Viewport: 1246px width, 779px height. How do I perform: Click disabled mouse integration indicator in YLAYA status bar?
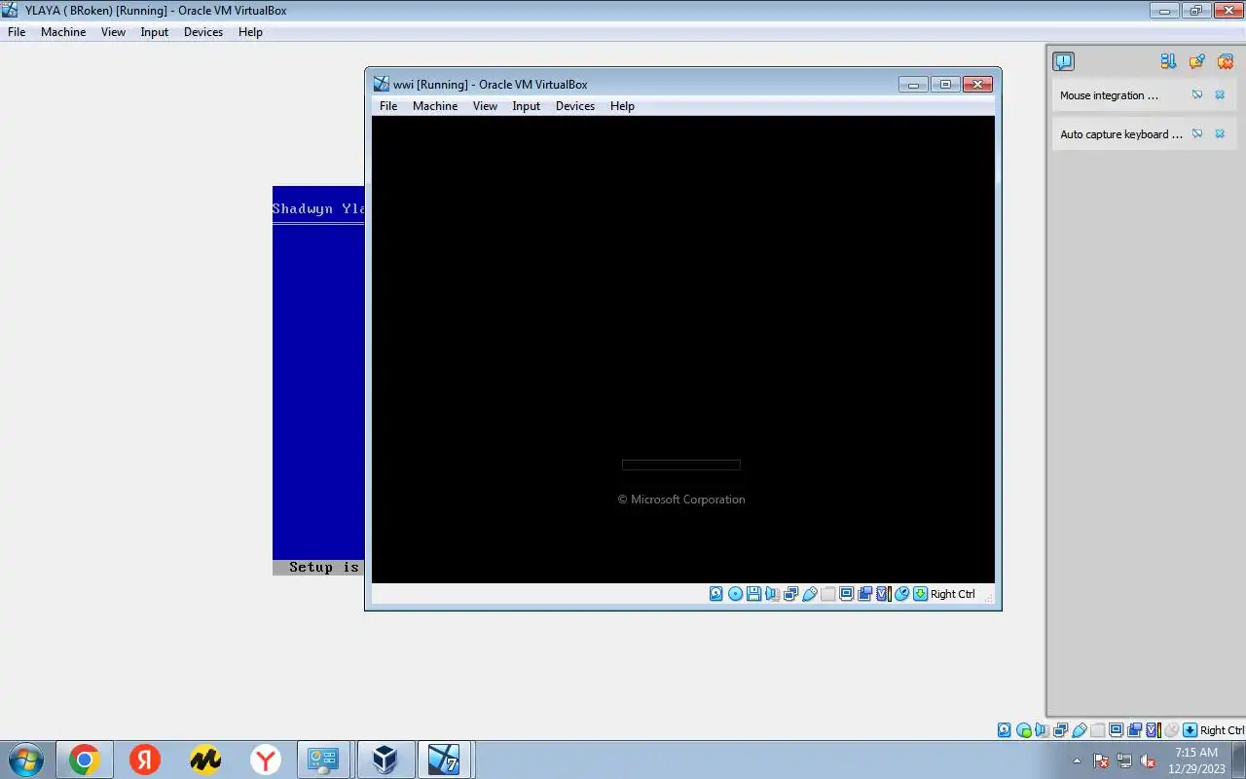tap(1171, 730)
